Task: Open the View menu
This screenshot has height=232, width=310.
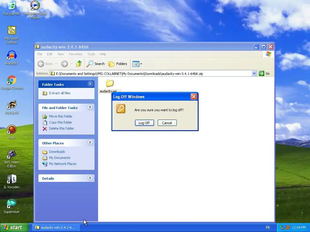Action: point(61,54)
